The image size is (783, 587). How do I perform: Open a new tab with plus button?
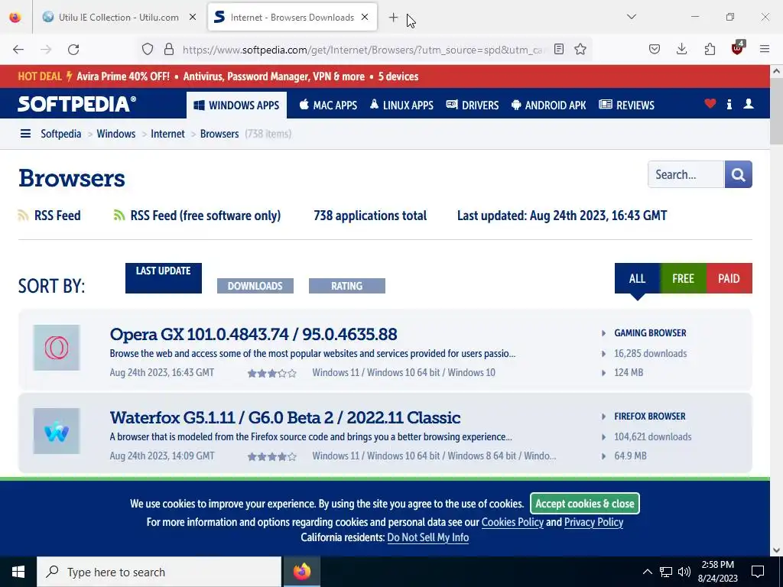point(393,18)
